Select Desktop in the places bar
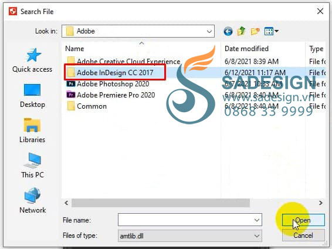 pyautogui.click(x=32, y=96)
